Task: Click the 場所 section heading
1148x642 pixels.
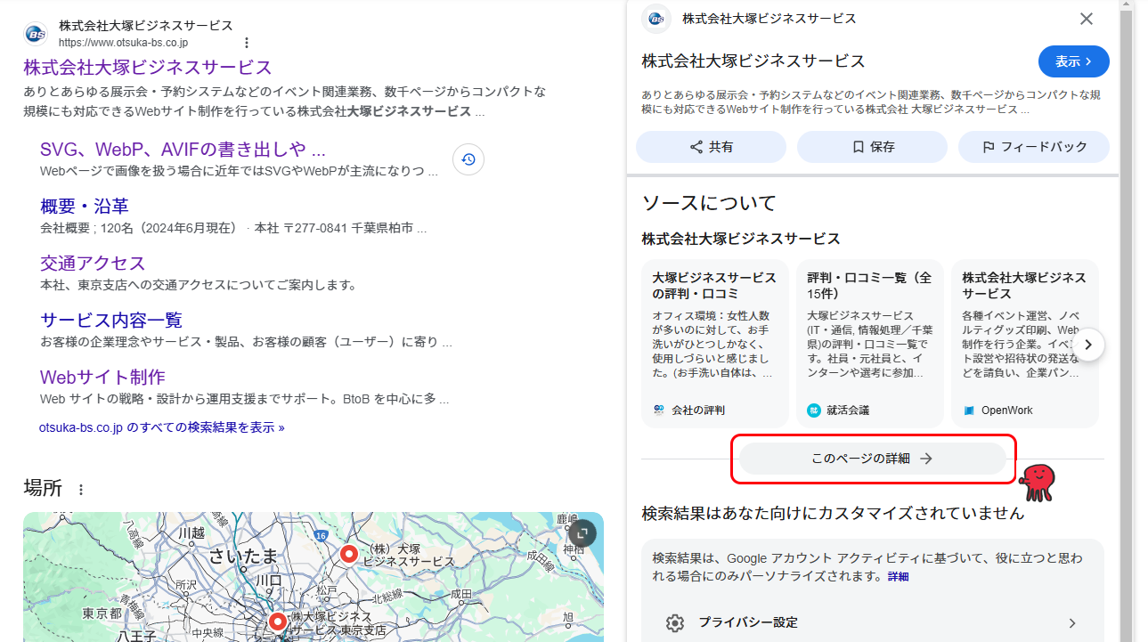Action: (43, 488)
